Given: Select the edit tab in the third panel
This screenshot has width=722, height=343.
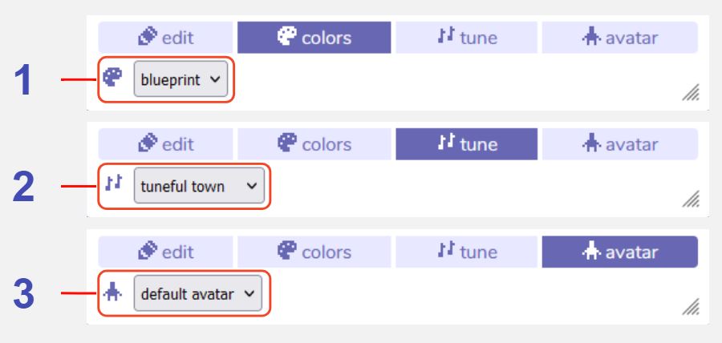Looking at the screenshot, I should [165, 252].
